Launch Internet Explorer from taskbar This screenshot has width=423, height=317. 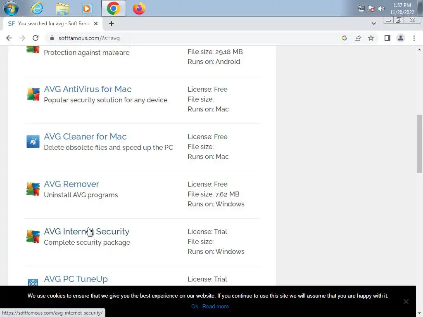(37, 8)
